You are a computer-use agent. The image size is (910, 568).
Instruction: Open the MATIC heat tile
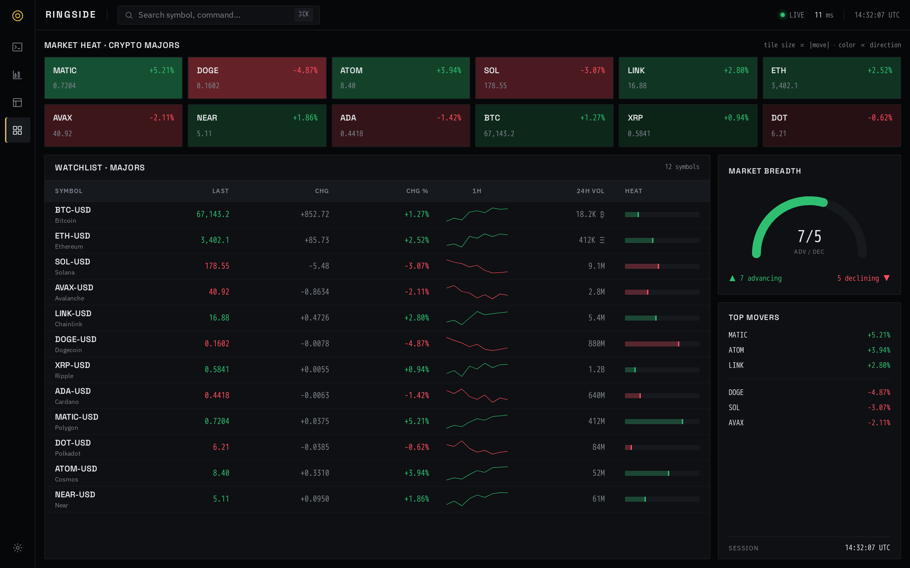point(113,78)
